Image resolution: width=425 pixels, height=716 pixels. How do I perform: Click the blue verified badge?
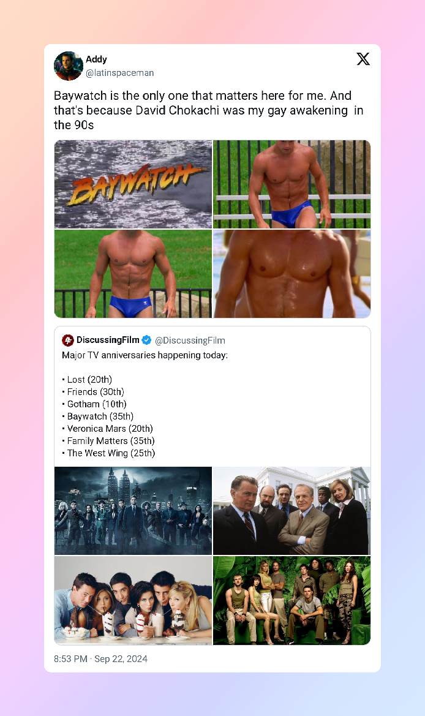(x=146, y=340)
